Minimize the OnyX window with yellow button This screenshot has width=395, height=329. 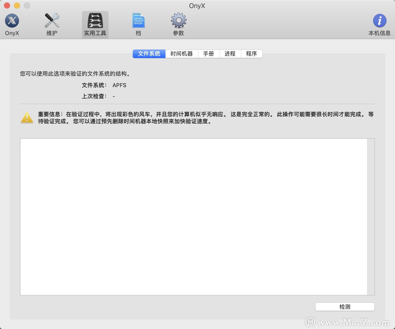tap(17, 5)
